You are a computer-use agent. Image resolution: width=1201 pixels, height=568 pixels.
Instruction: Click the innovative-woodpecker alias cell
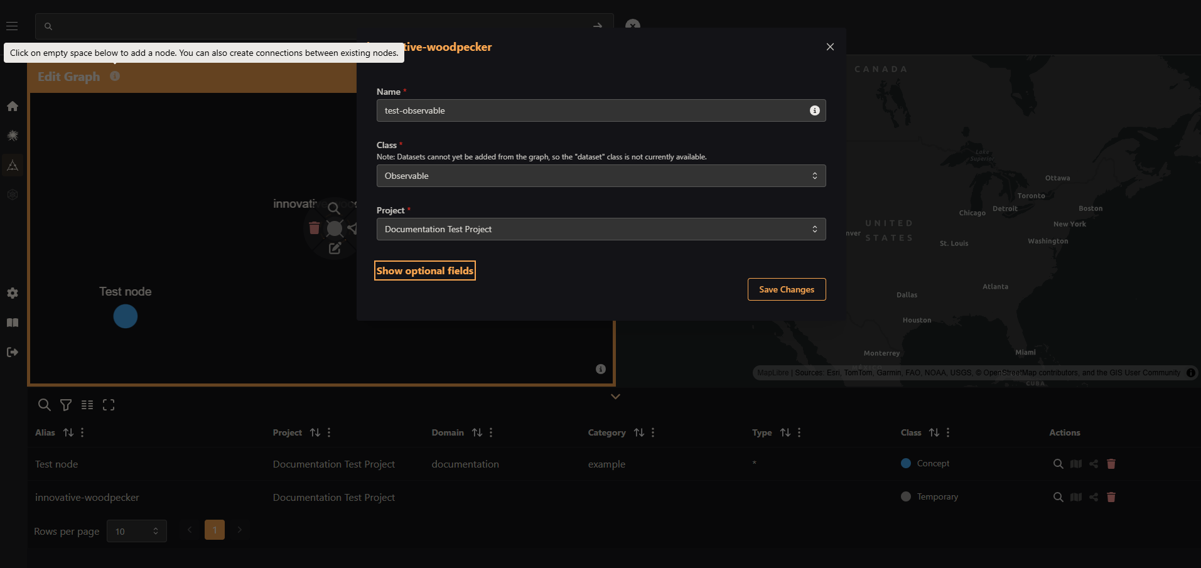coord(87,498)
